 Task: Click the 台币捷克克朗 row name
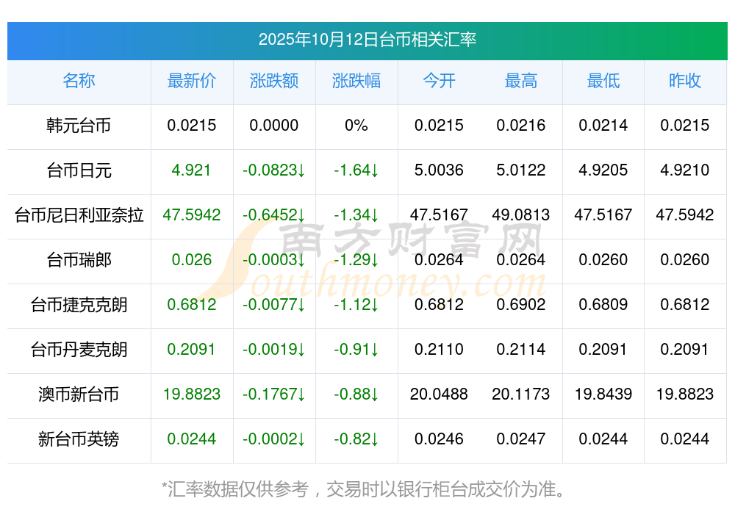pyautogui.click(x=79, y=305)
